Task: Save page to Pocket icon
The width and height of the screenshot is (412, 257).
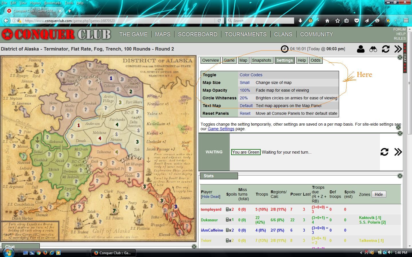Action: [356, 21]
